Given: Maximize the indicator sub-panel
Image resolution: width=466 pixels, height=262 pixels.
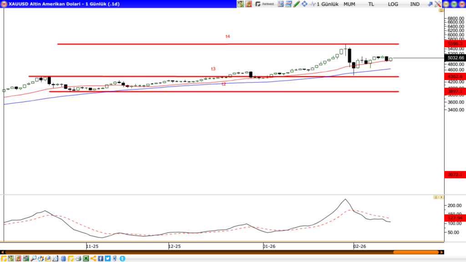Looking at the screenshot, I should click(x=435, y=197).
